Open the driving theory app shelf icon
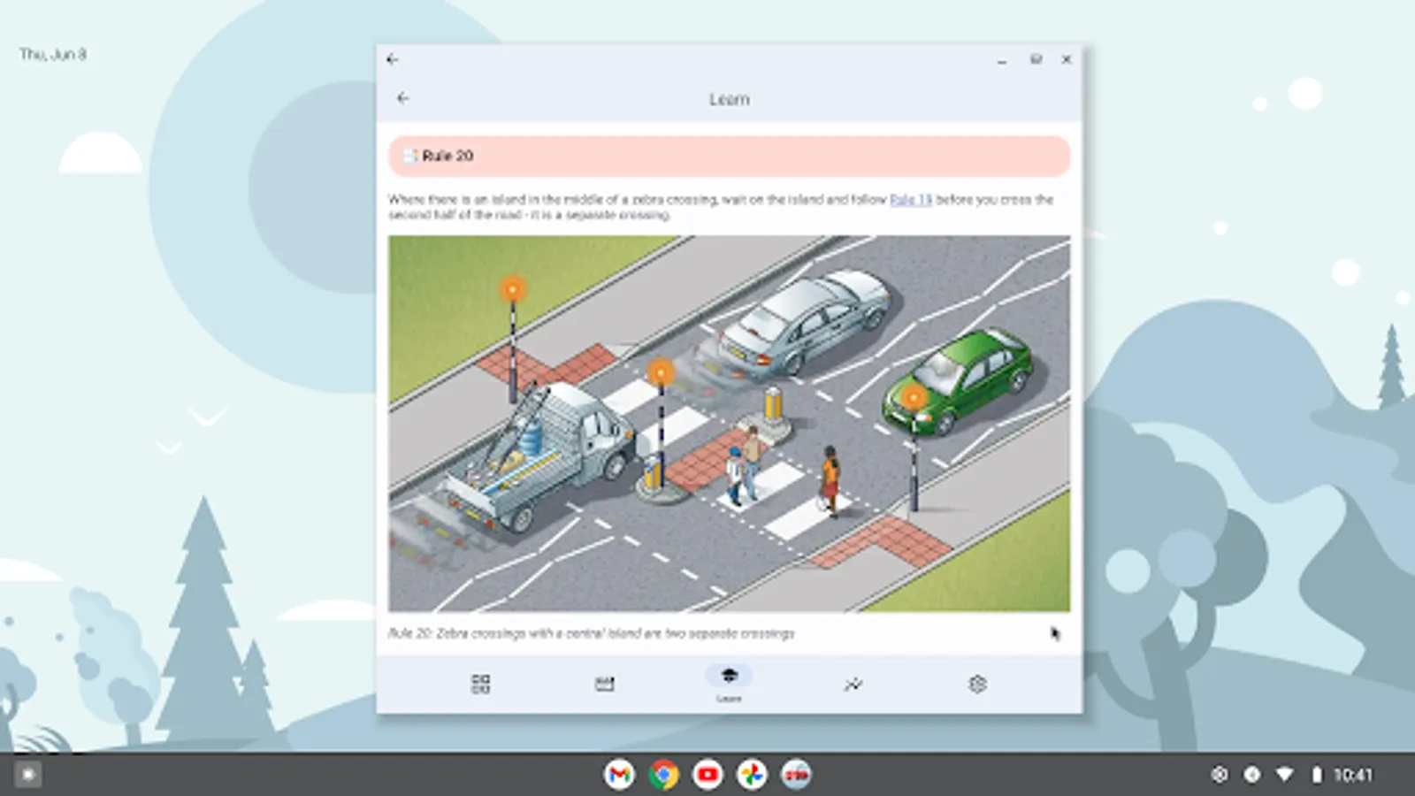1415x796 pixels. click(796, 775)
